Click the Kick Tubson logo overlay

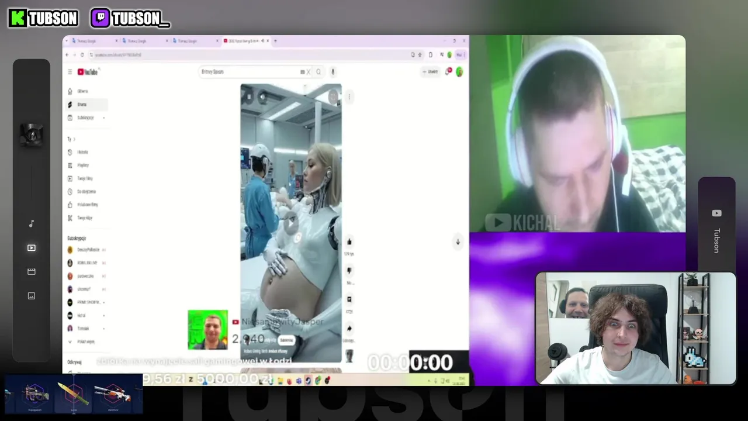43,19
